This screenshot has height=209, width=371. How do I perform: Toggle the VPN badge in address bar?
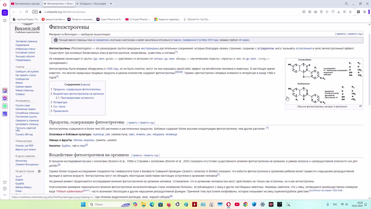(35, 12)
